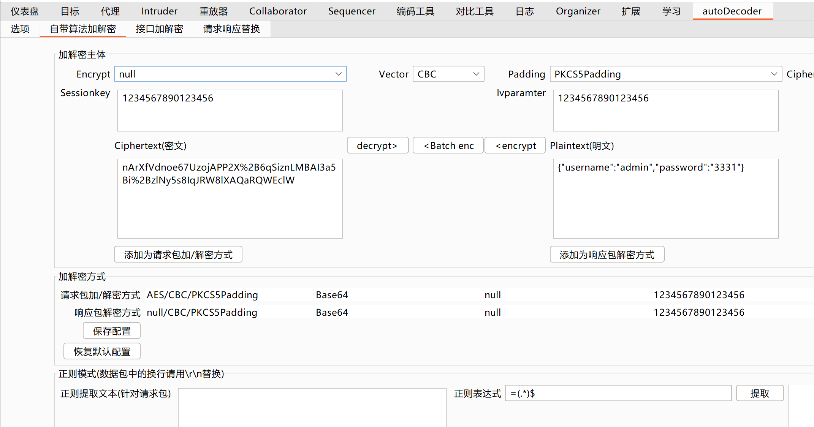Expand the Vector CBC mode dropdown

coord(448,74)
